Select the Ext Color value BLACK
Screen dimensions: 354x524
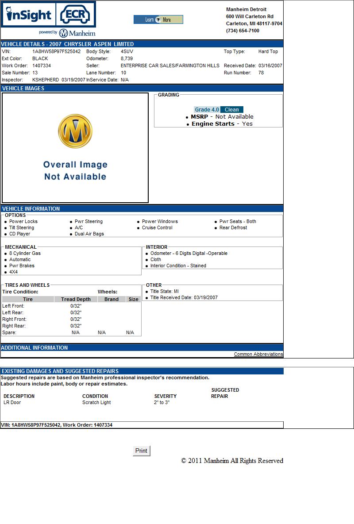pos(40,58)
